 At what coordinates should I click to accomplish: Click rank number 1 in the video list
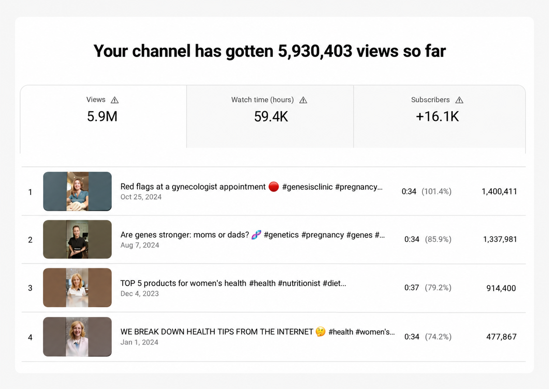pyautogui.click(x=30, y=192)
